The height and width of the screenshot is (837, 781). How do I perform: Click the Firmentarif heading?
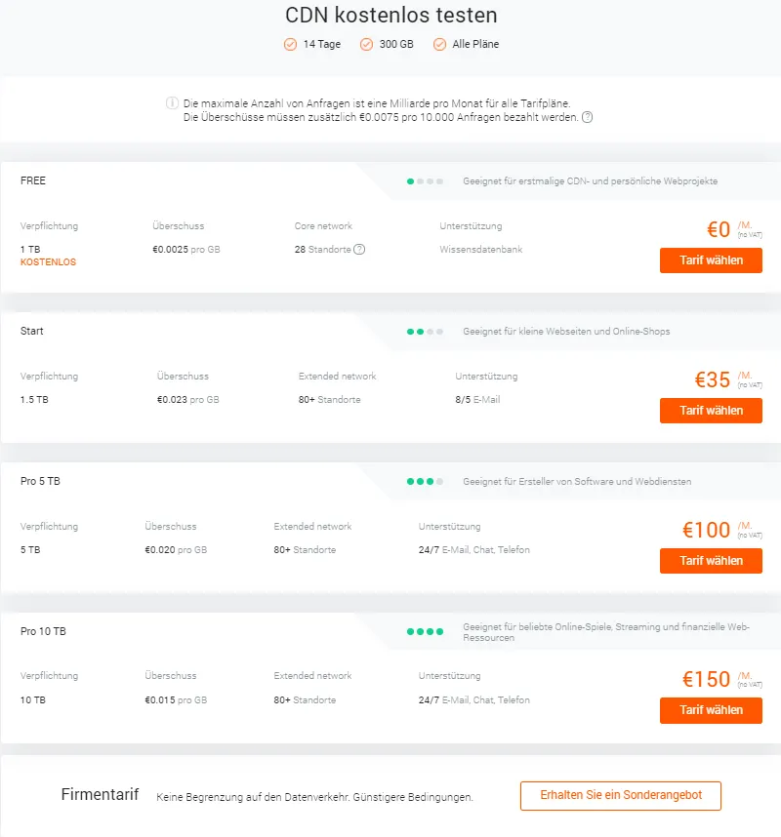102,795
